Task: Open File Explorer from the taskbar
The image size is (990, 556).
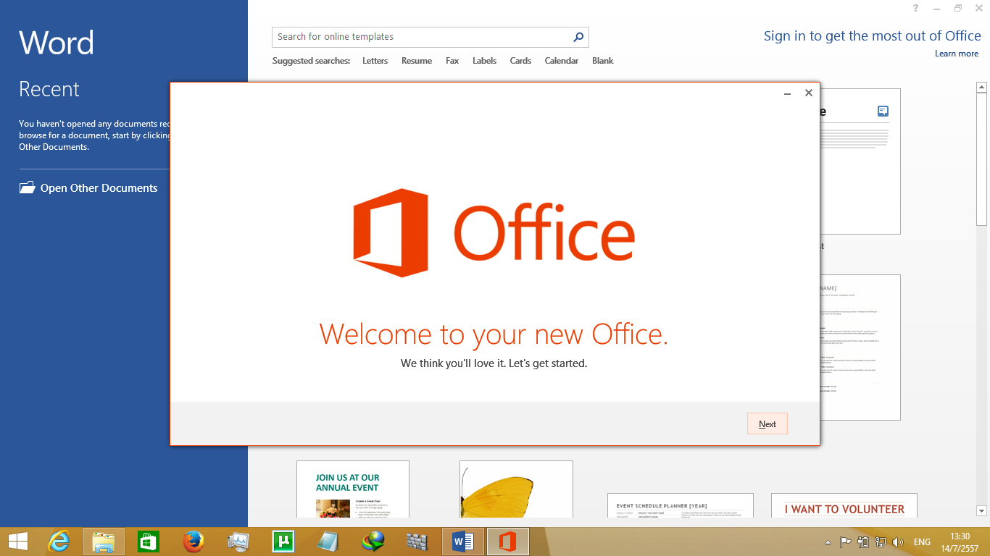Action: 104,542
